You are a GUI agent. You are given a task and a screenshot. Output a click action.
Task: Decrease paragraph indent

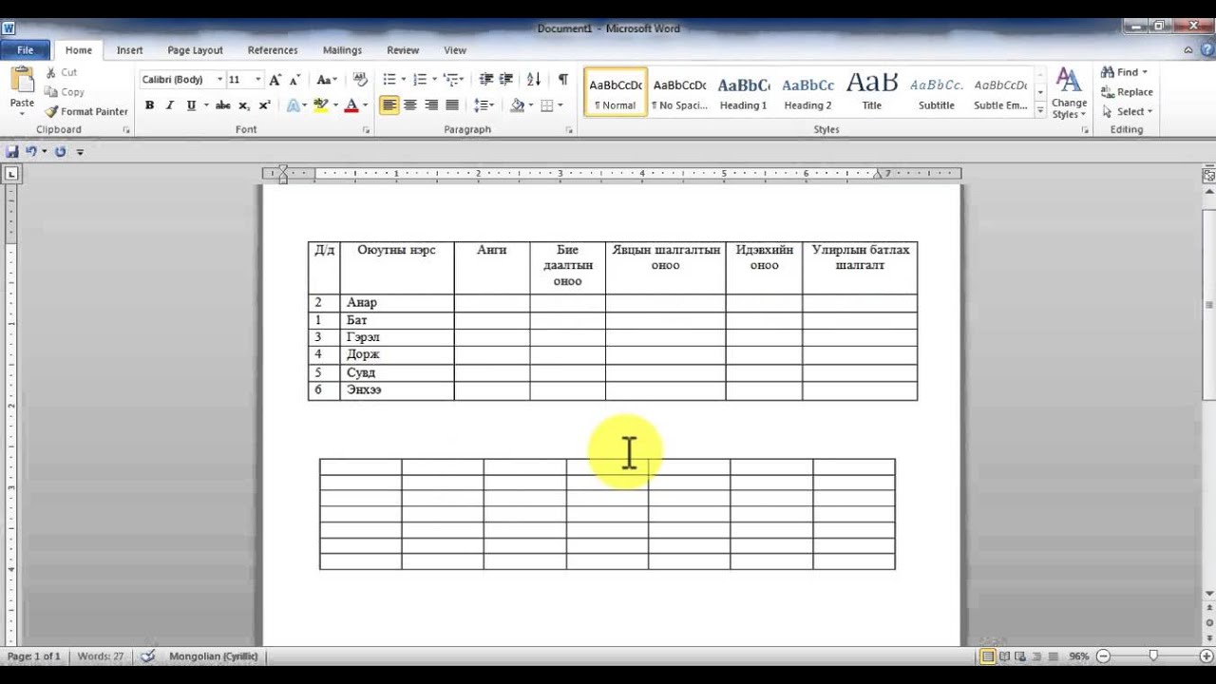click(x=486, y=80)
